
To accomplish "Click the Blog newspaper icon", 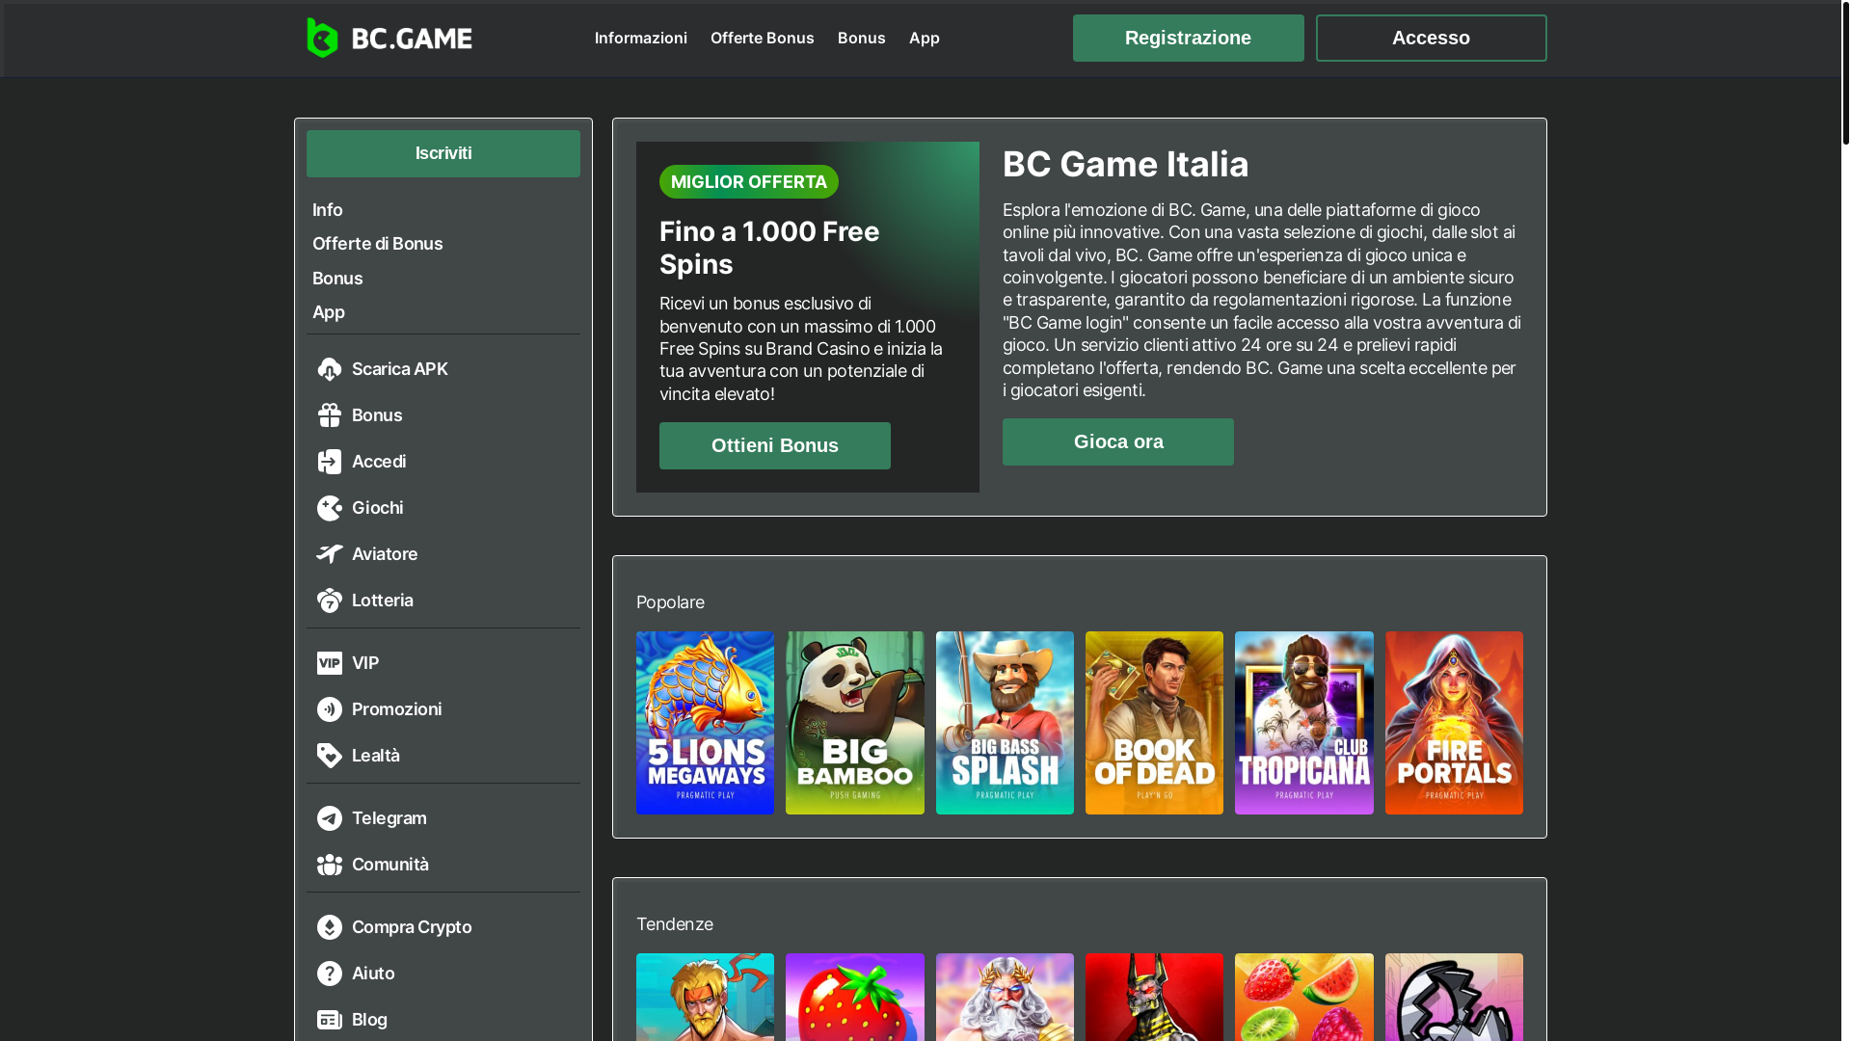I will (330, 1020).
